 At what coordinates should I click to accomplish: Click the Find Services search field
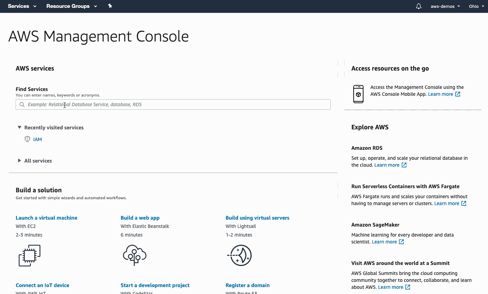coord(173,104)
